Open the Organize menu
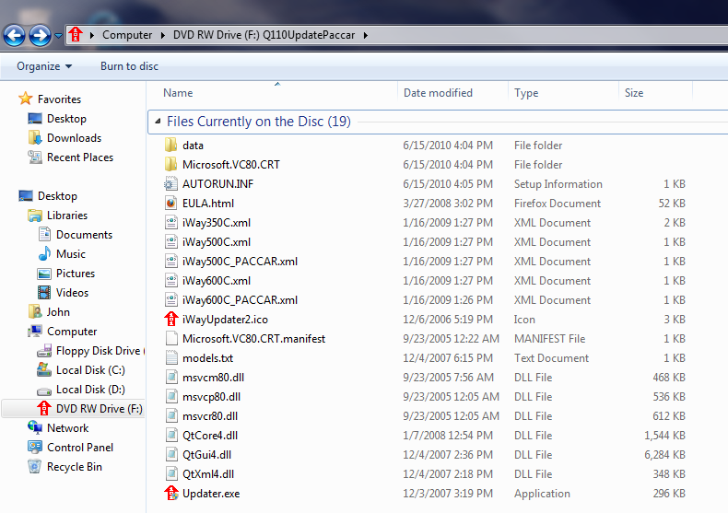Image resolution: width=728 pixels, height=513 pixels. 44,66
